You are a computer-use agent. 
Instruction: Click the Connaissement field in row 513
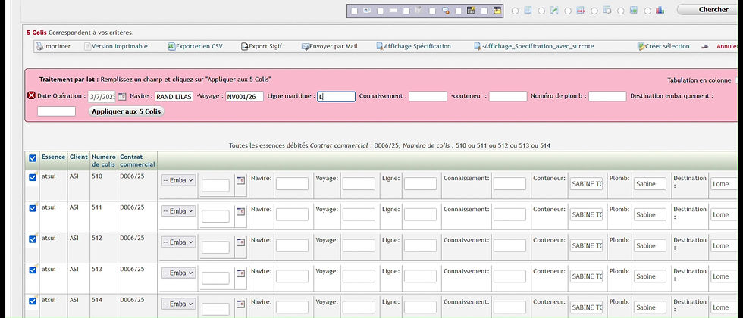(509, 276)
